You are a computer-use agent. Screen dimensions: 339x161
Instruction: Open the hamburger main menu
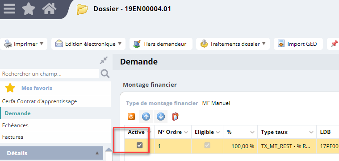tap(9, 9)
